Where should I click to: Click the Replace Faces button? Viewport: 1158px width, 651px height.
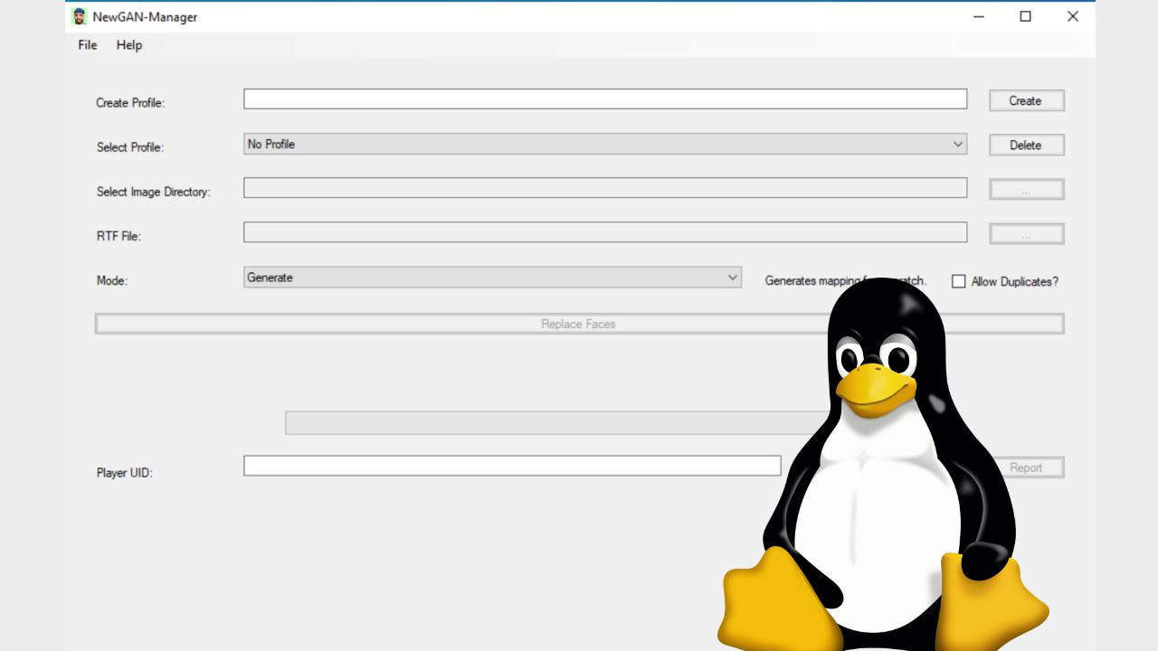(578, 323)
